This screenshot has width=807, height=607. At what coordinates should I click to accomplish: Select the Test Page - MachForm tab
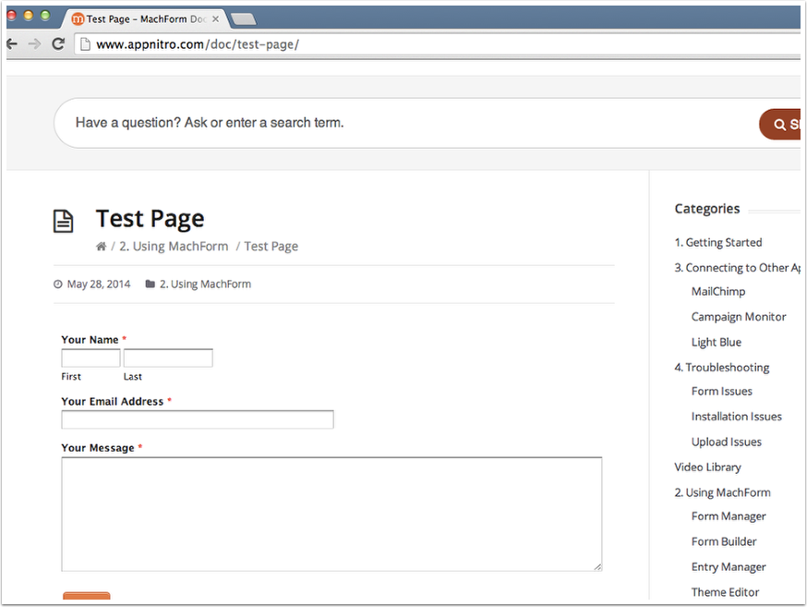click(x=147, y=19)
